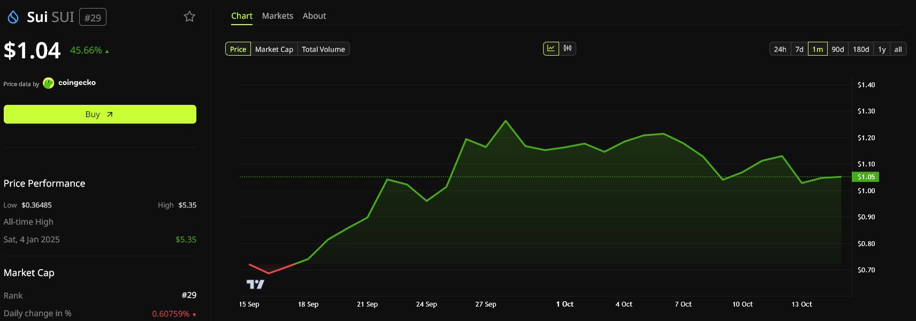Viewport: 916px width, 321px height.
Task: Set chart range to 7d
Action: tap(799, 49)
